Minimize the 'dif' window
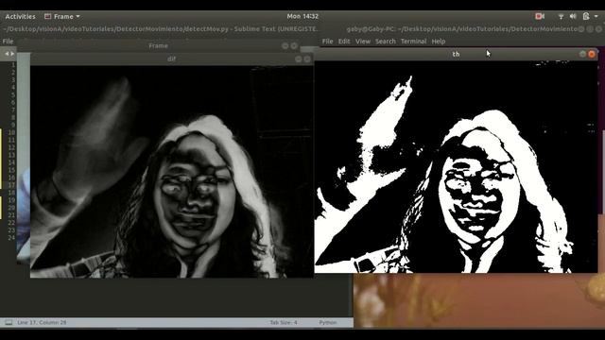605x340 pixels. (299, 59)
